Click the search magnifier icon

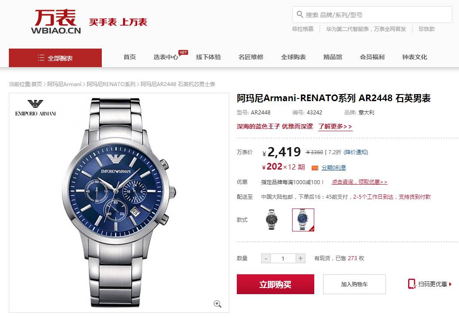(300, 14)
